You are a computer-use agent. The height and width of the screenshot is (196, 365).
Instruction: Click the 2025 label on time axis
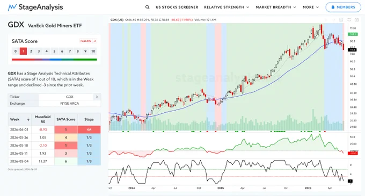pos(221,188)
